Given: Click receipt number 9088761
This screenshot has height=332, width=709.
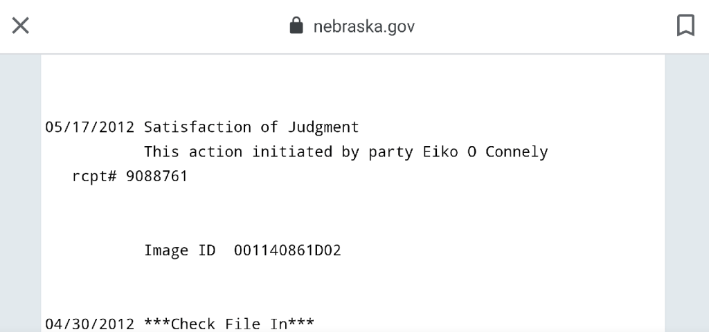Looking at the screenshot, I should pyautogui.click(x=156, y=177).
